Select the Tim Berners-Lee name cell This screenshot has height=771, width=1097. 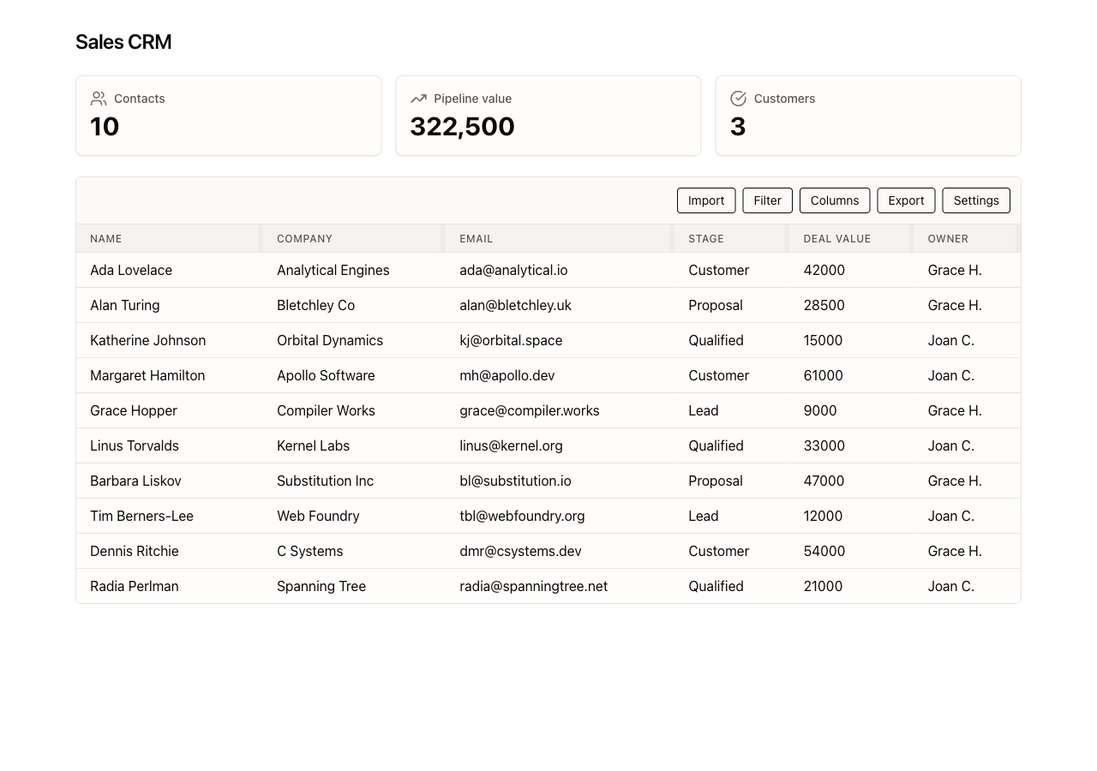(170, 516)
